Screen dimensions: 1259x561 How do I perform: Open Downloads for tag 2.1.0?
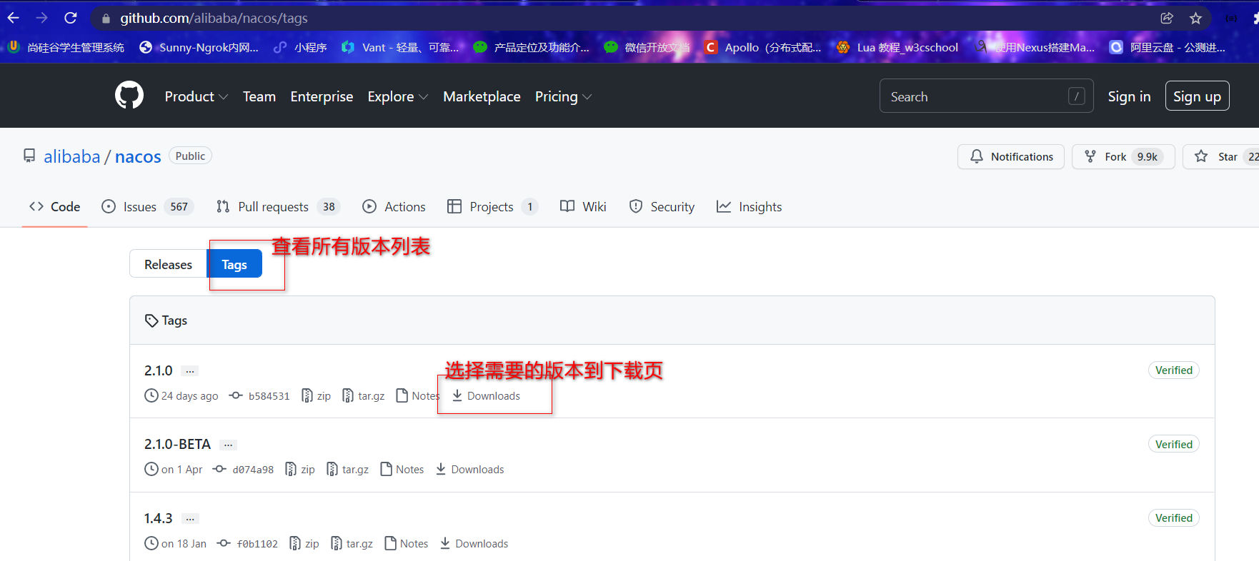point(486,395)
